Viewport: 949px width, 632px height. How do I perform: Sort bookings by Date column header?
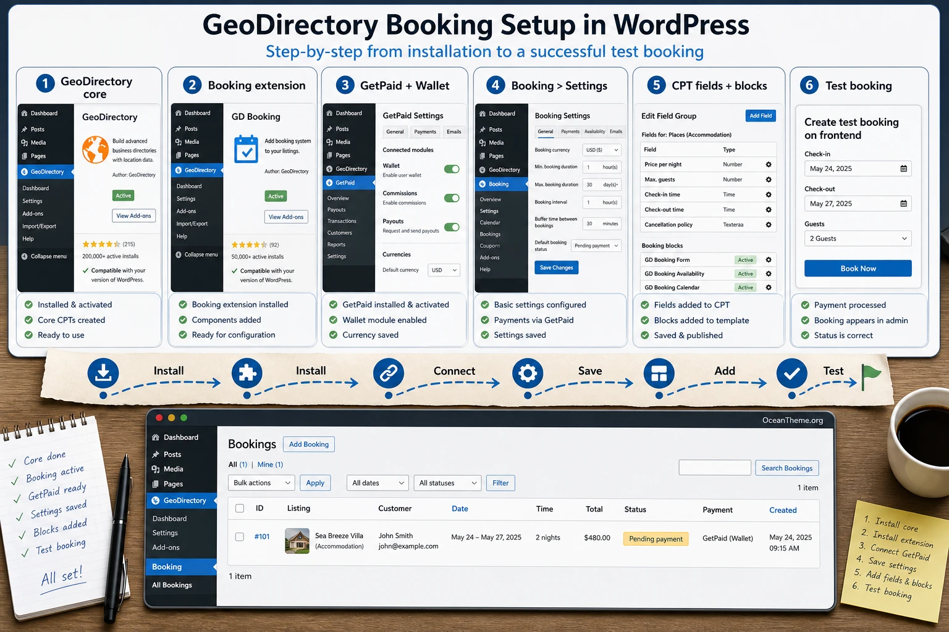point(460,509)
